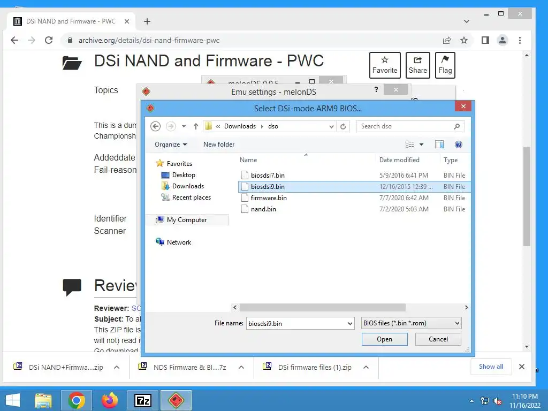Click the search magnifier icon
548x411 pixels.
coord(457,126)
